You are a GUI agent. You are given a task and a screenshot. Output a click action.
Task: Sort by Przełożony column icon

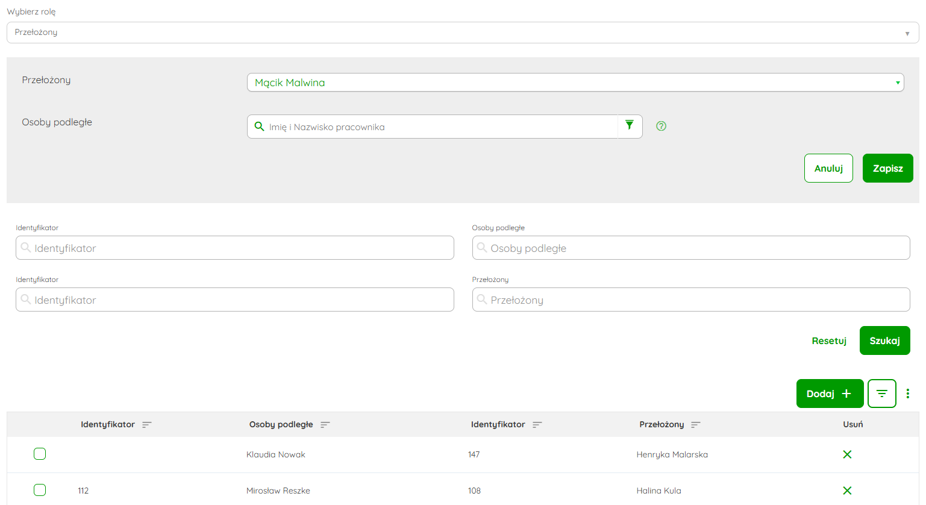tap(696, 425)
